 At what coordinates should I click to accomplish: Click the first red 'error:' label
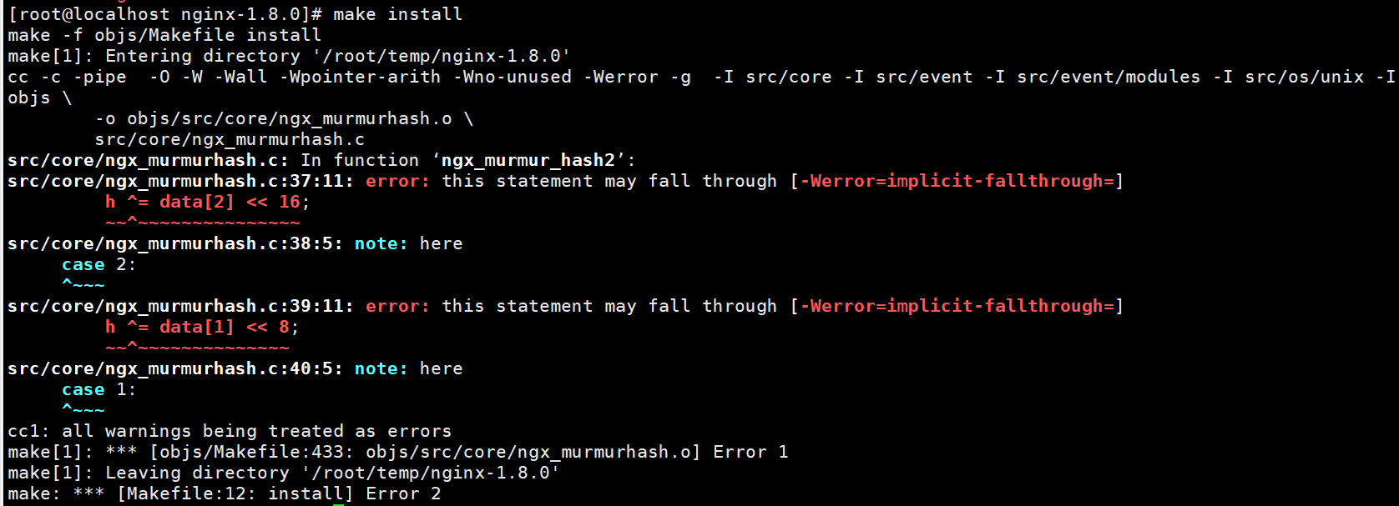coord(397,181)
